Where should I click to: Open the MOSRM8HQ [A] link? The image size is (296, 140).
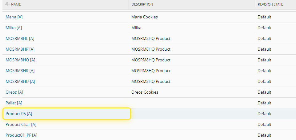[x=20, y=60]
